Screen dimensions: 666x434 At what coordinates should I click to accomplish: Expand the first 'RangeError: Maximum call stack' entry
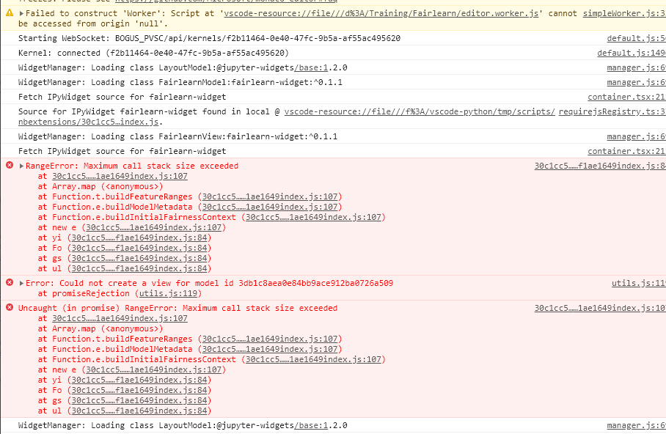(21, 166)
